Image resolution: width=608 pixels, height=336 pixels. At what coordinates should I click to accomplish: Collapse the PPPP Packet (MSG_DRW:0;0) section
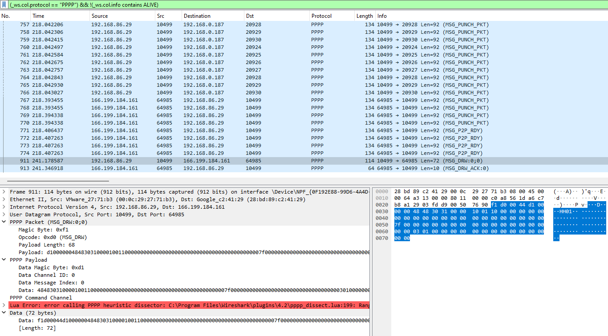click(x=4, y=222)
